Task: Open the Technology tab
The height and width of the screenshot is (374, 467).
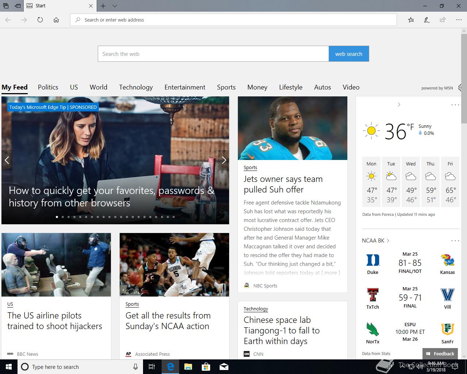Action: pyautogui.click(x=136, y=87)
